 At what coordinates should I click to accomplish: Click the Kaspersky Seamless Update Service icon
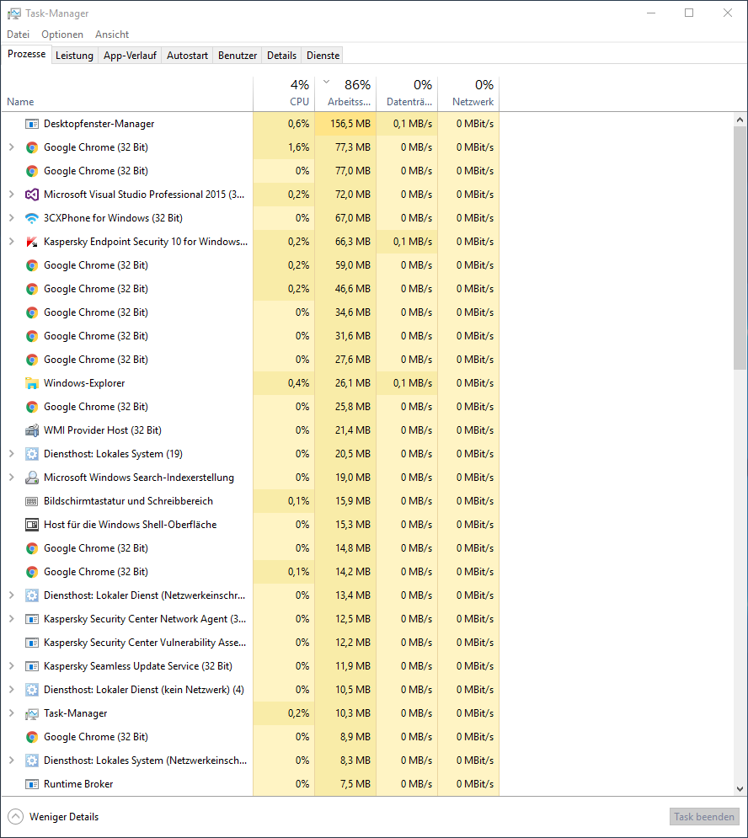tap(32, 666)
